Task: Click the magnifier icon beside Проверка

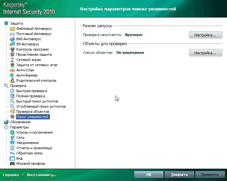Action: [6, 86]
